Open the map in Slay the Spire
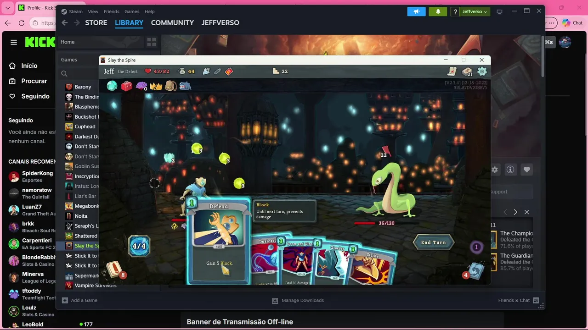588x330 pixels. tap(452, 71)
